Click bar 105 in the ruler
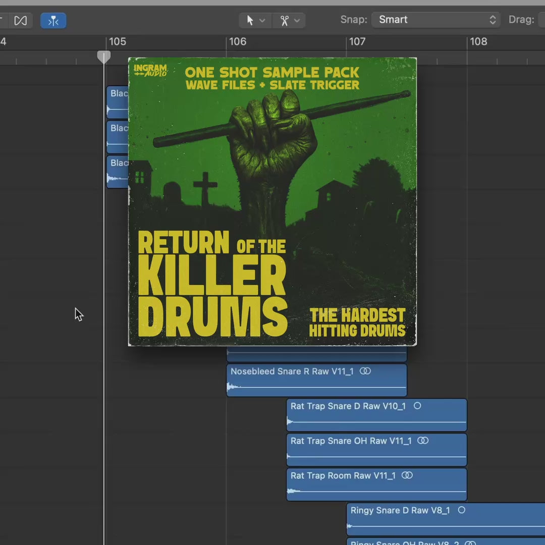This screenshot has width=545, height=545. tap(117, 41)
